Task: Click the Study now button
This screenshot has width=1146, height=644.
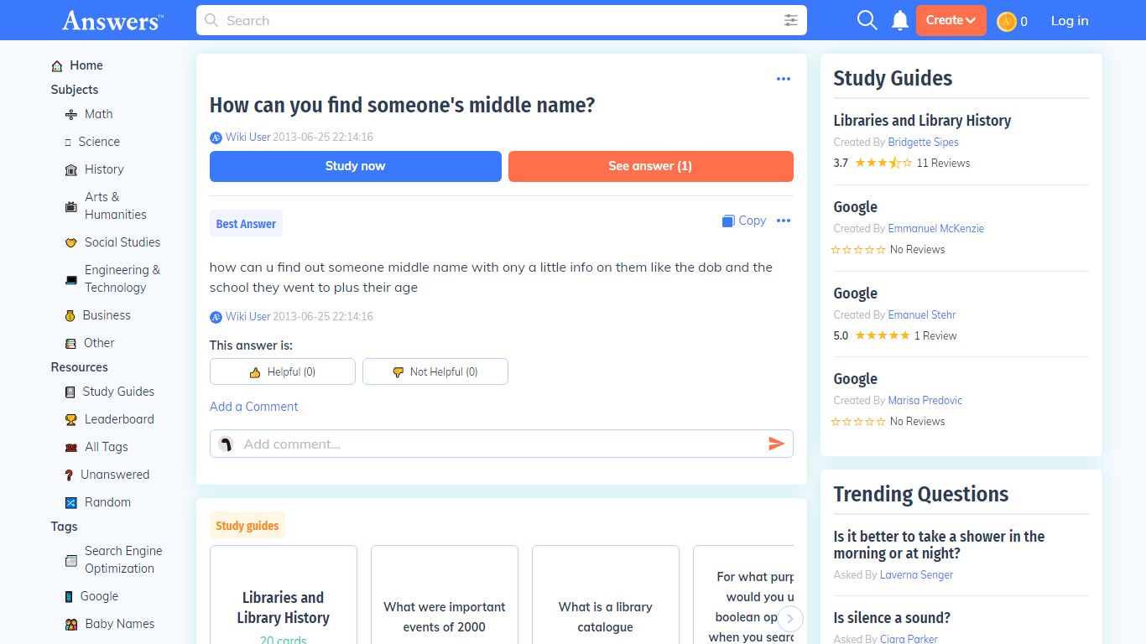Action: [x=356, y=166]
